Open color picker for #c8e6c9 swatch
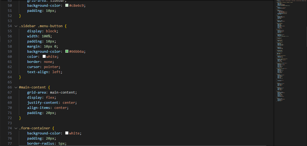The height and width of the screenshot is (146, 307). 67,6
